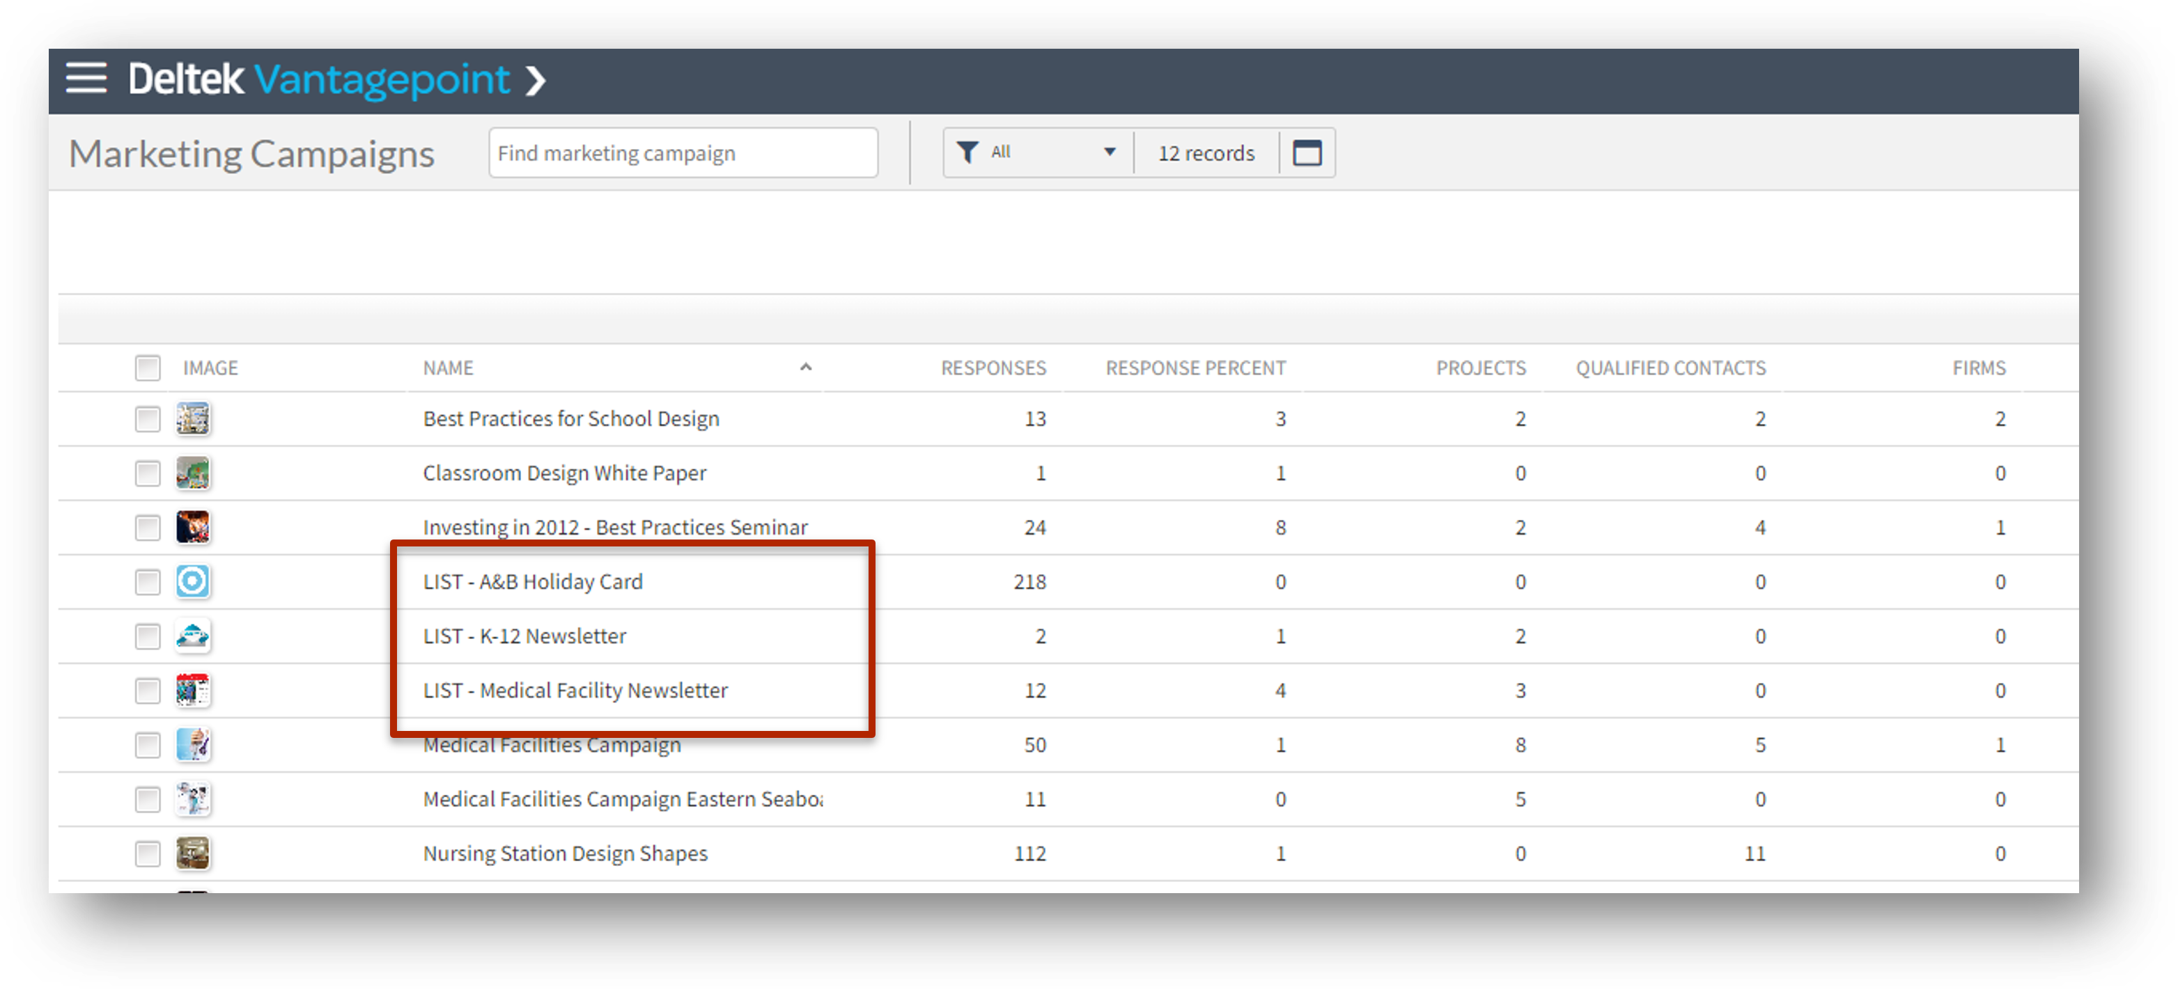
Task: Sort by the RESPONSES column header
Action: pyautogui.click(x=993, y=368)
